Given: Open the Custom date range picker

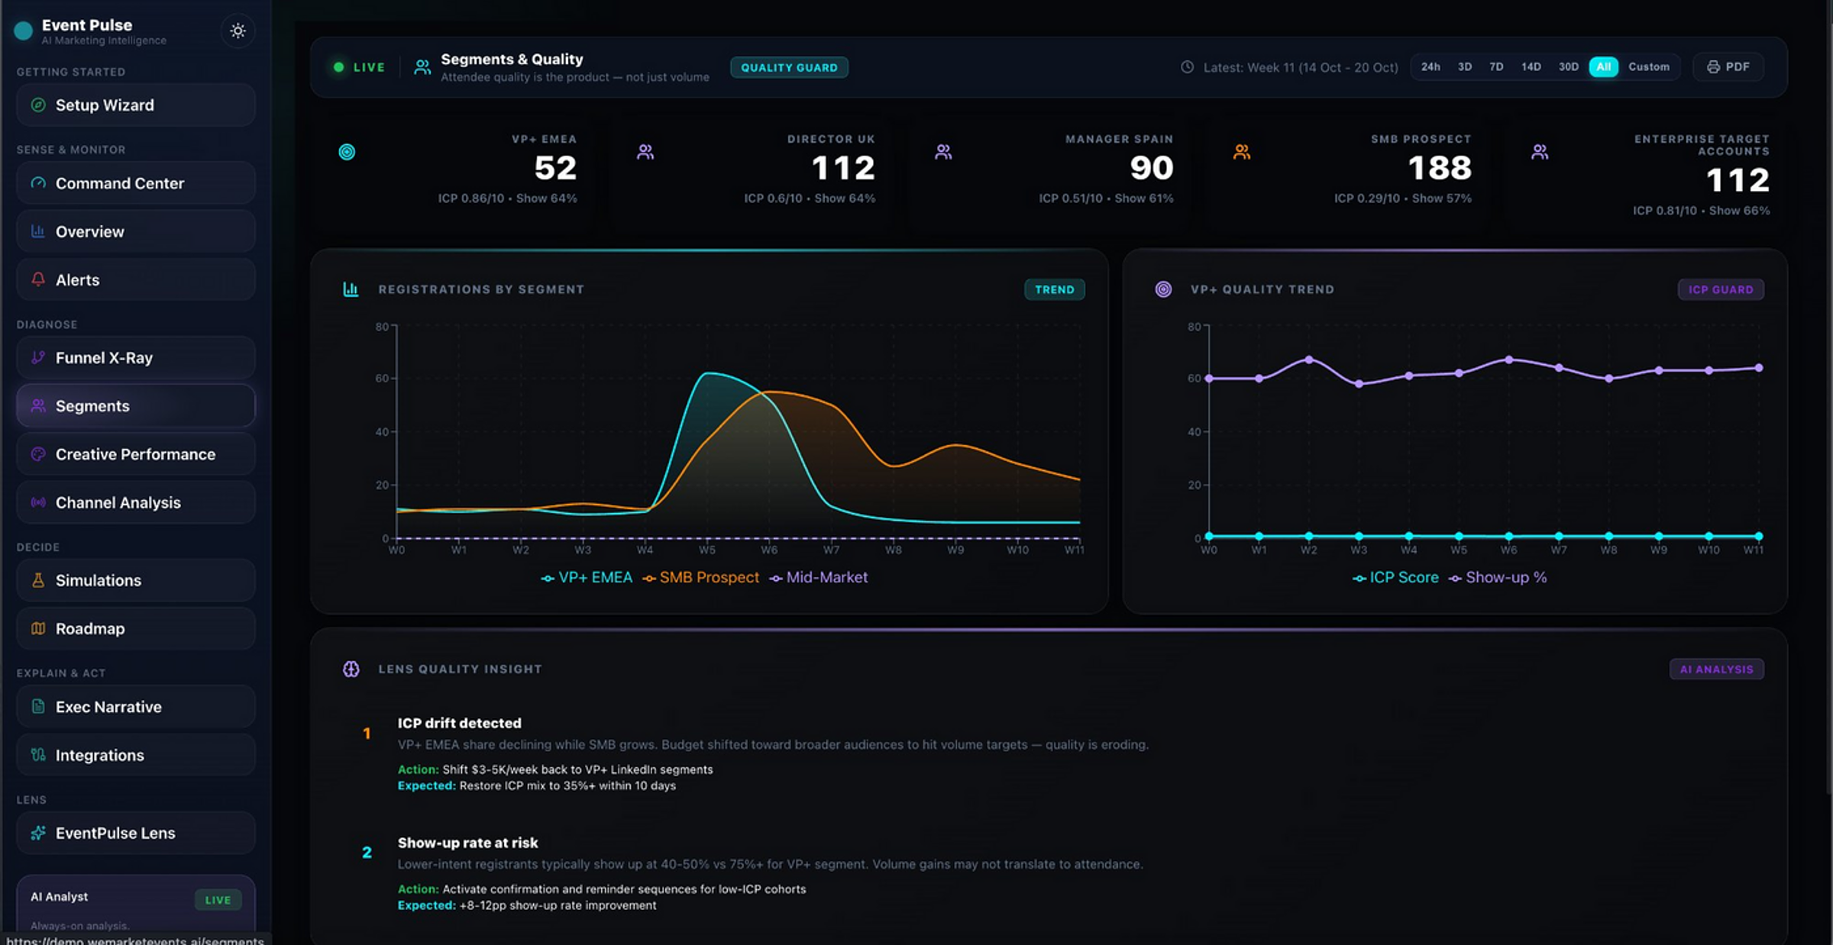Looking at the screenshot, I should pos(1648,67).
